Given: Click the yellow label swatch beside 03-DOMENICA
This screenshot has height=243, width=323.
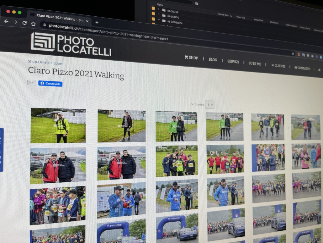Looking at the screenshot, I should coord(153,19).
